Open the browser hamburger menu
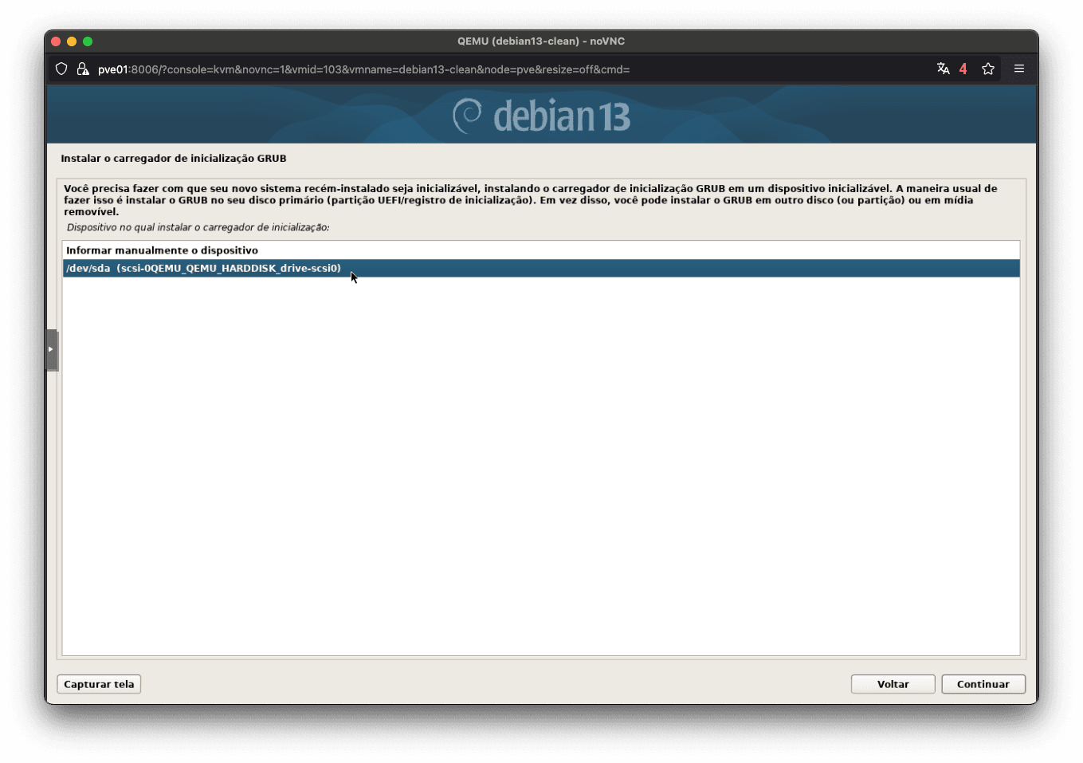Image resolution: width=1083 pixels, height=763 pixels. click(1018, 69)
